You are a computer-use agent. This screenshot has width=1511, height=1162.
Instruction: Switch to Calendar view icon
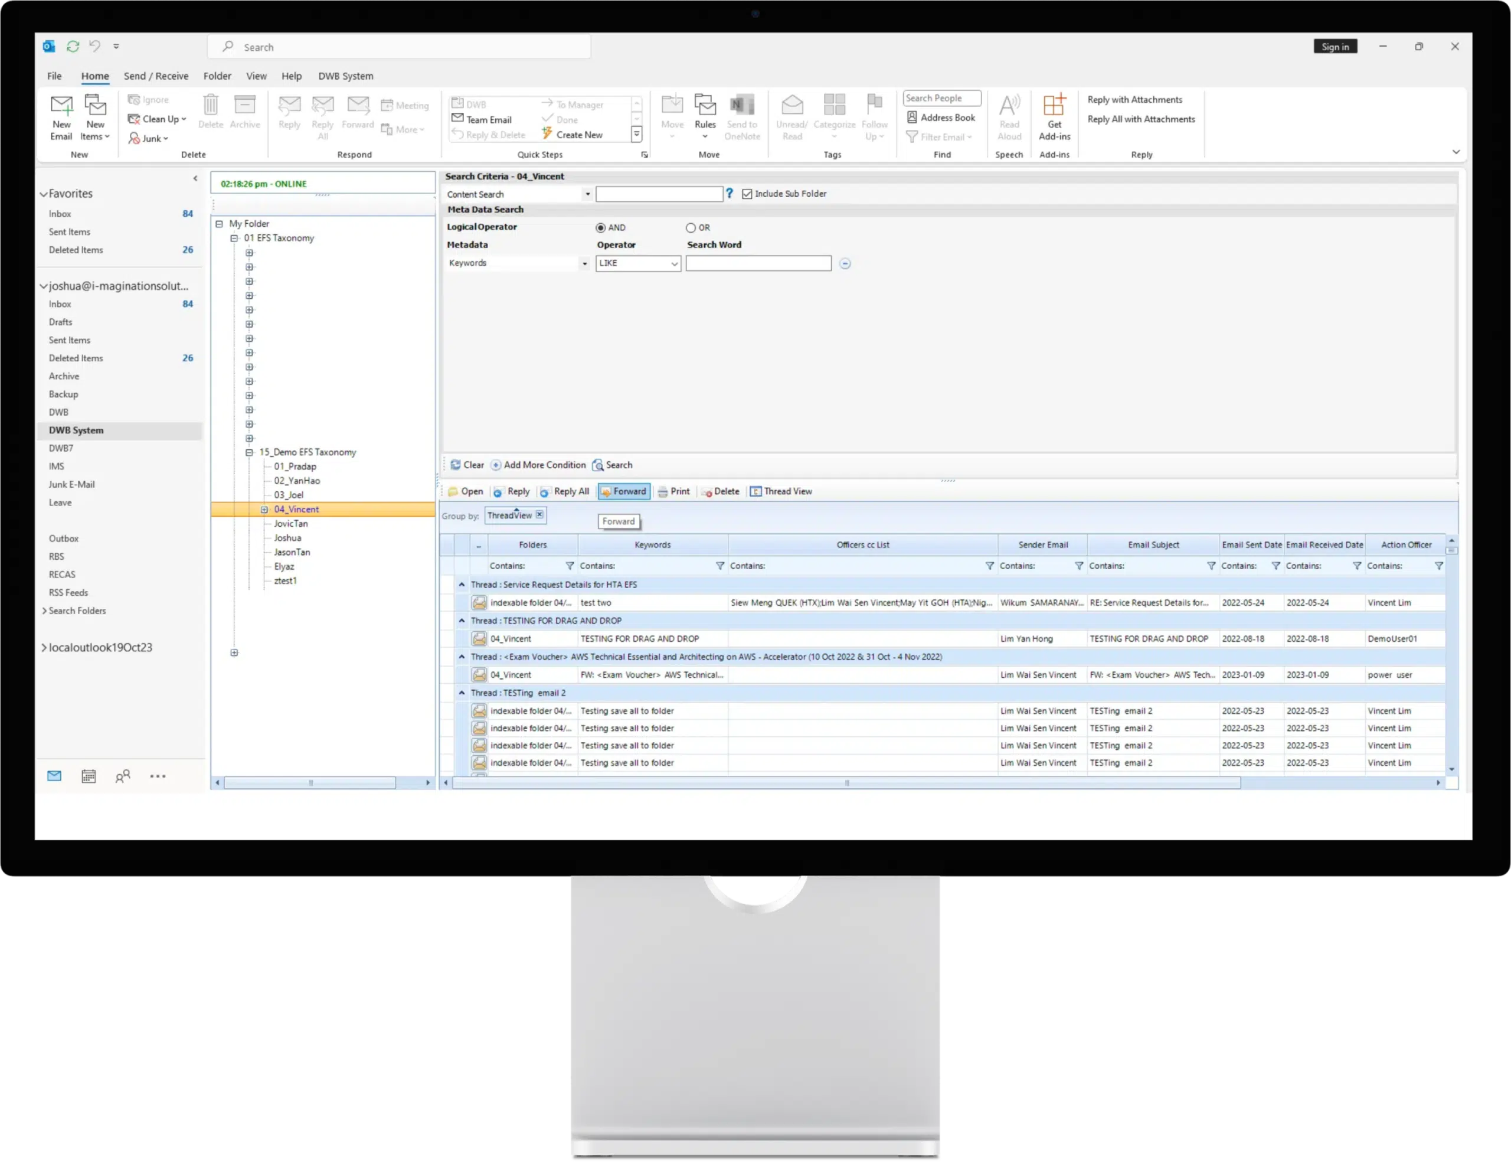[89, 777]
